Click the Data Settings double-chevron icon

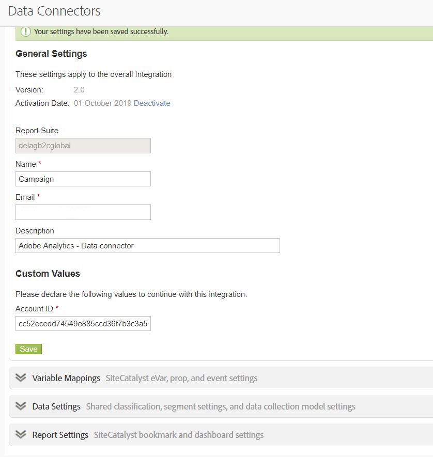click(21, 406)
